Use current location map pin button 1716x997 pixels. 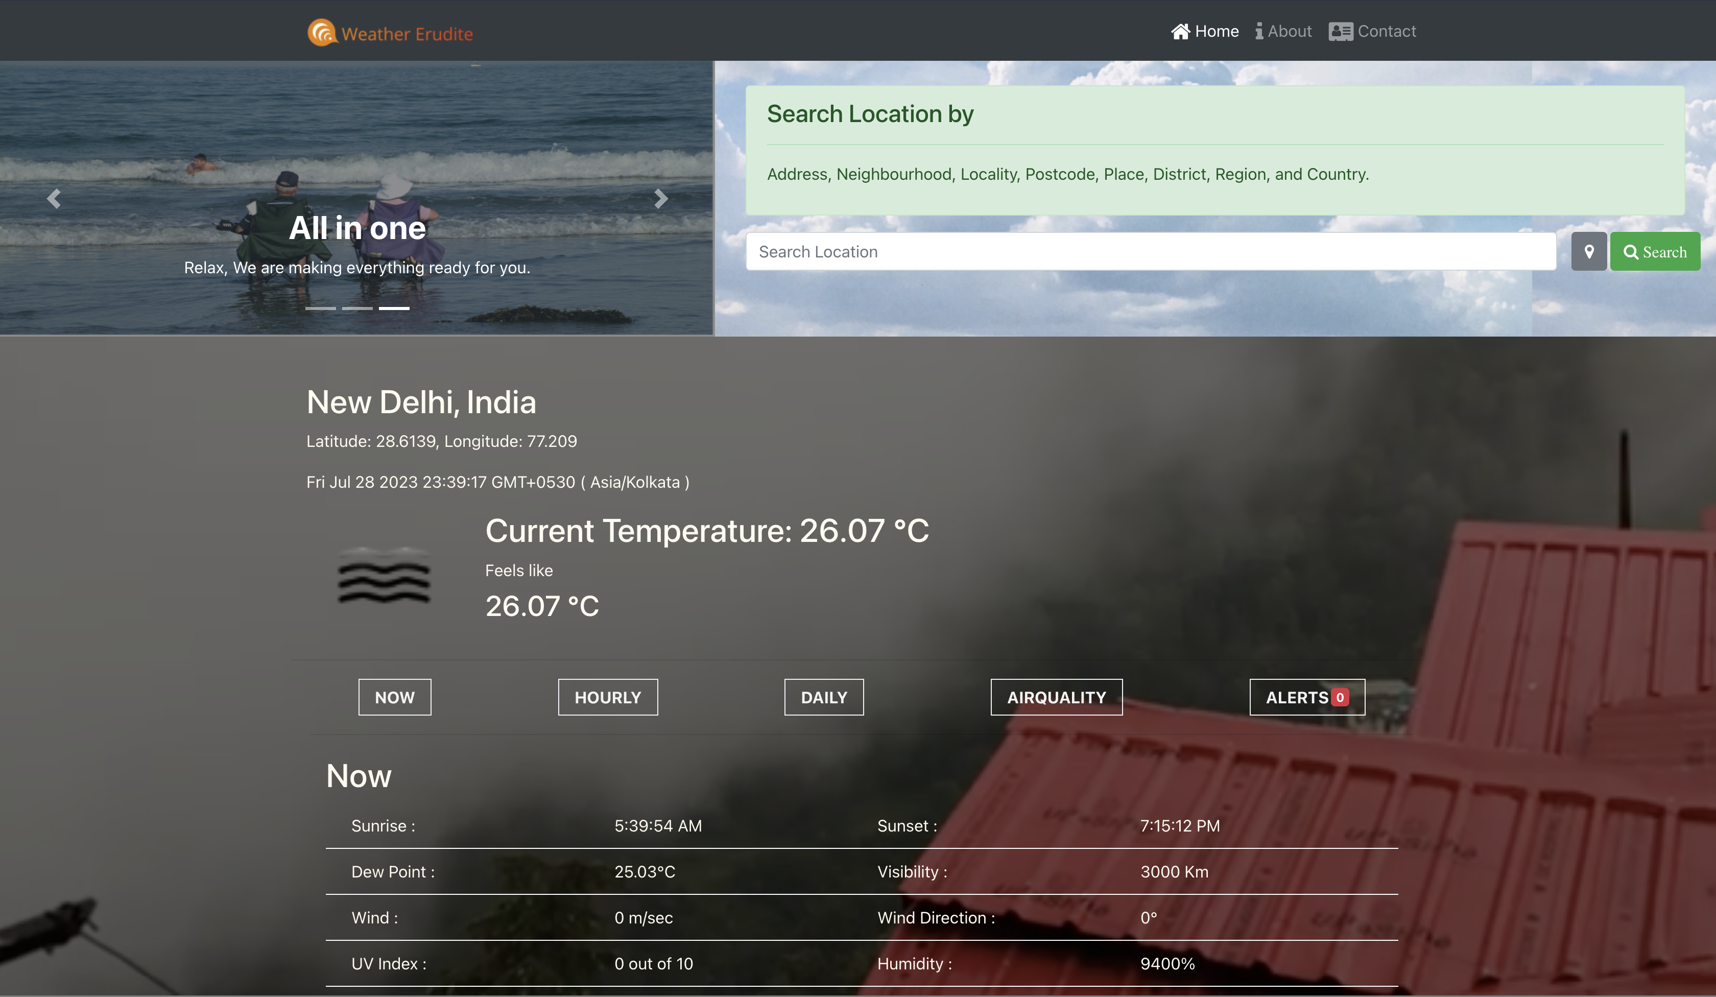click(x=1589, y=251)
